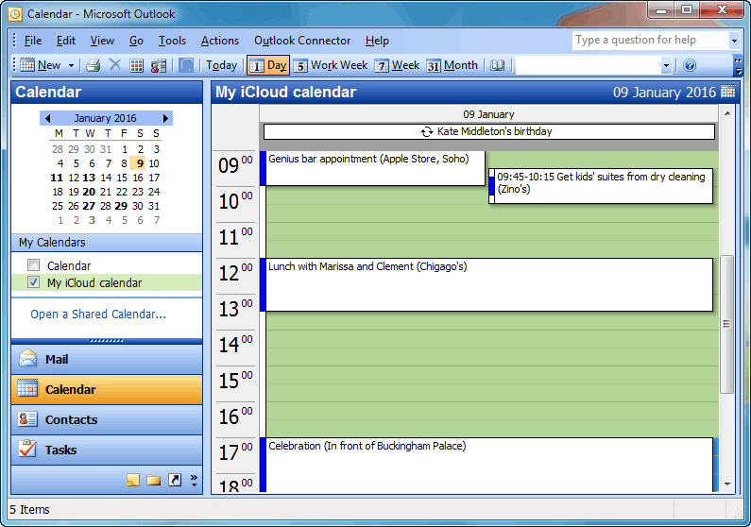
Task: Click the vertical scrollbar thumb in calendar
Action: click(x=727, y=324)
